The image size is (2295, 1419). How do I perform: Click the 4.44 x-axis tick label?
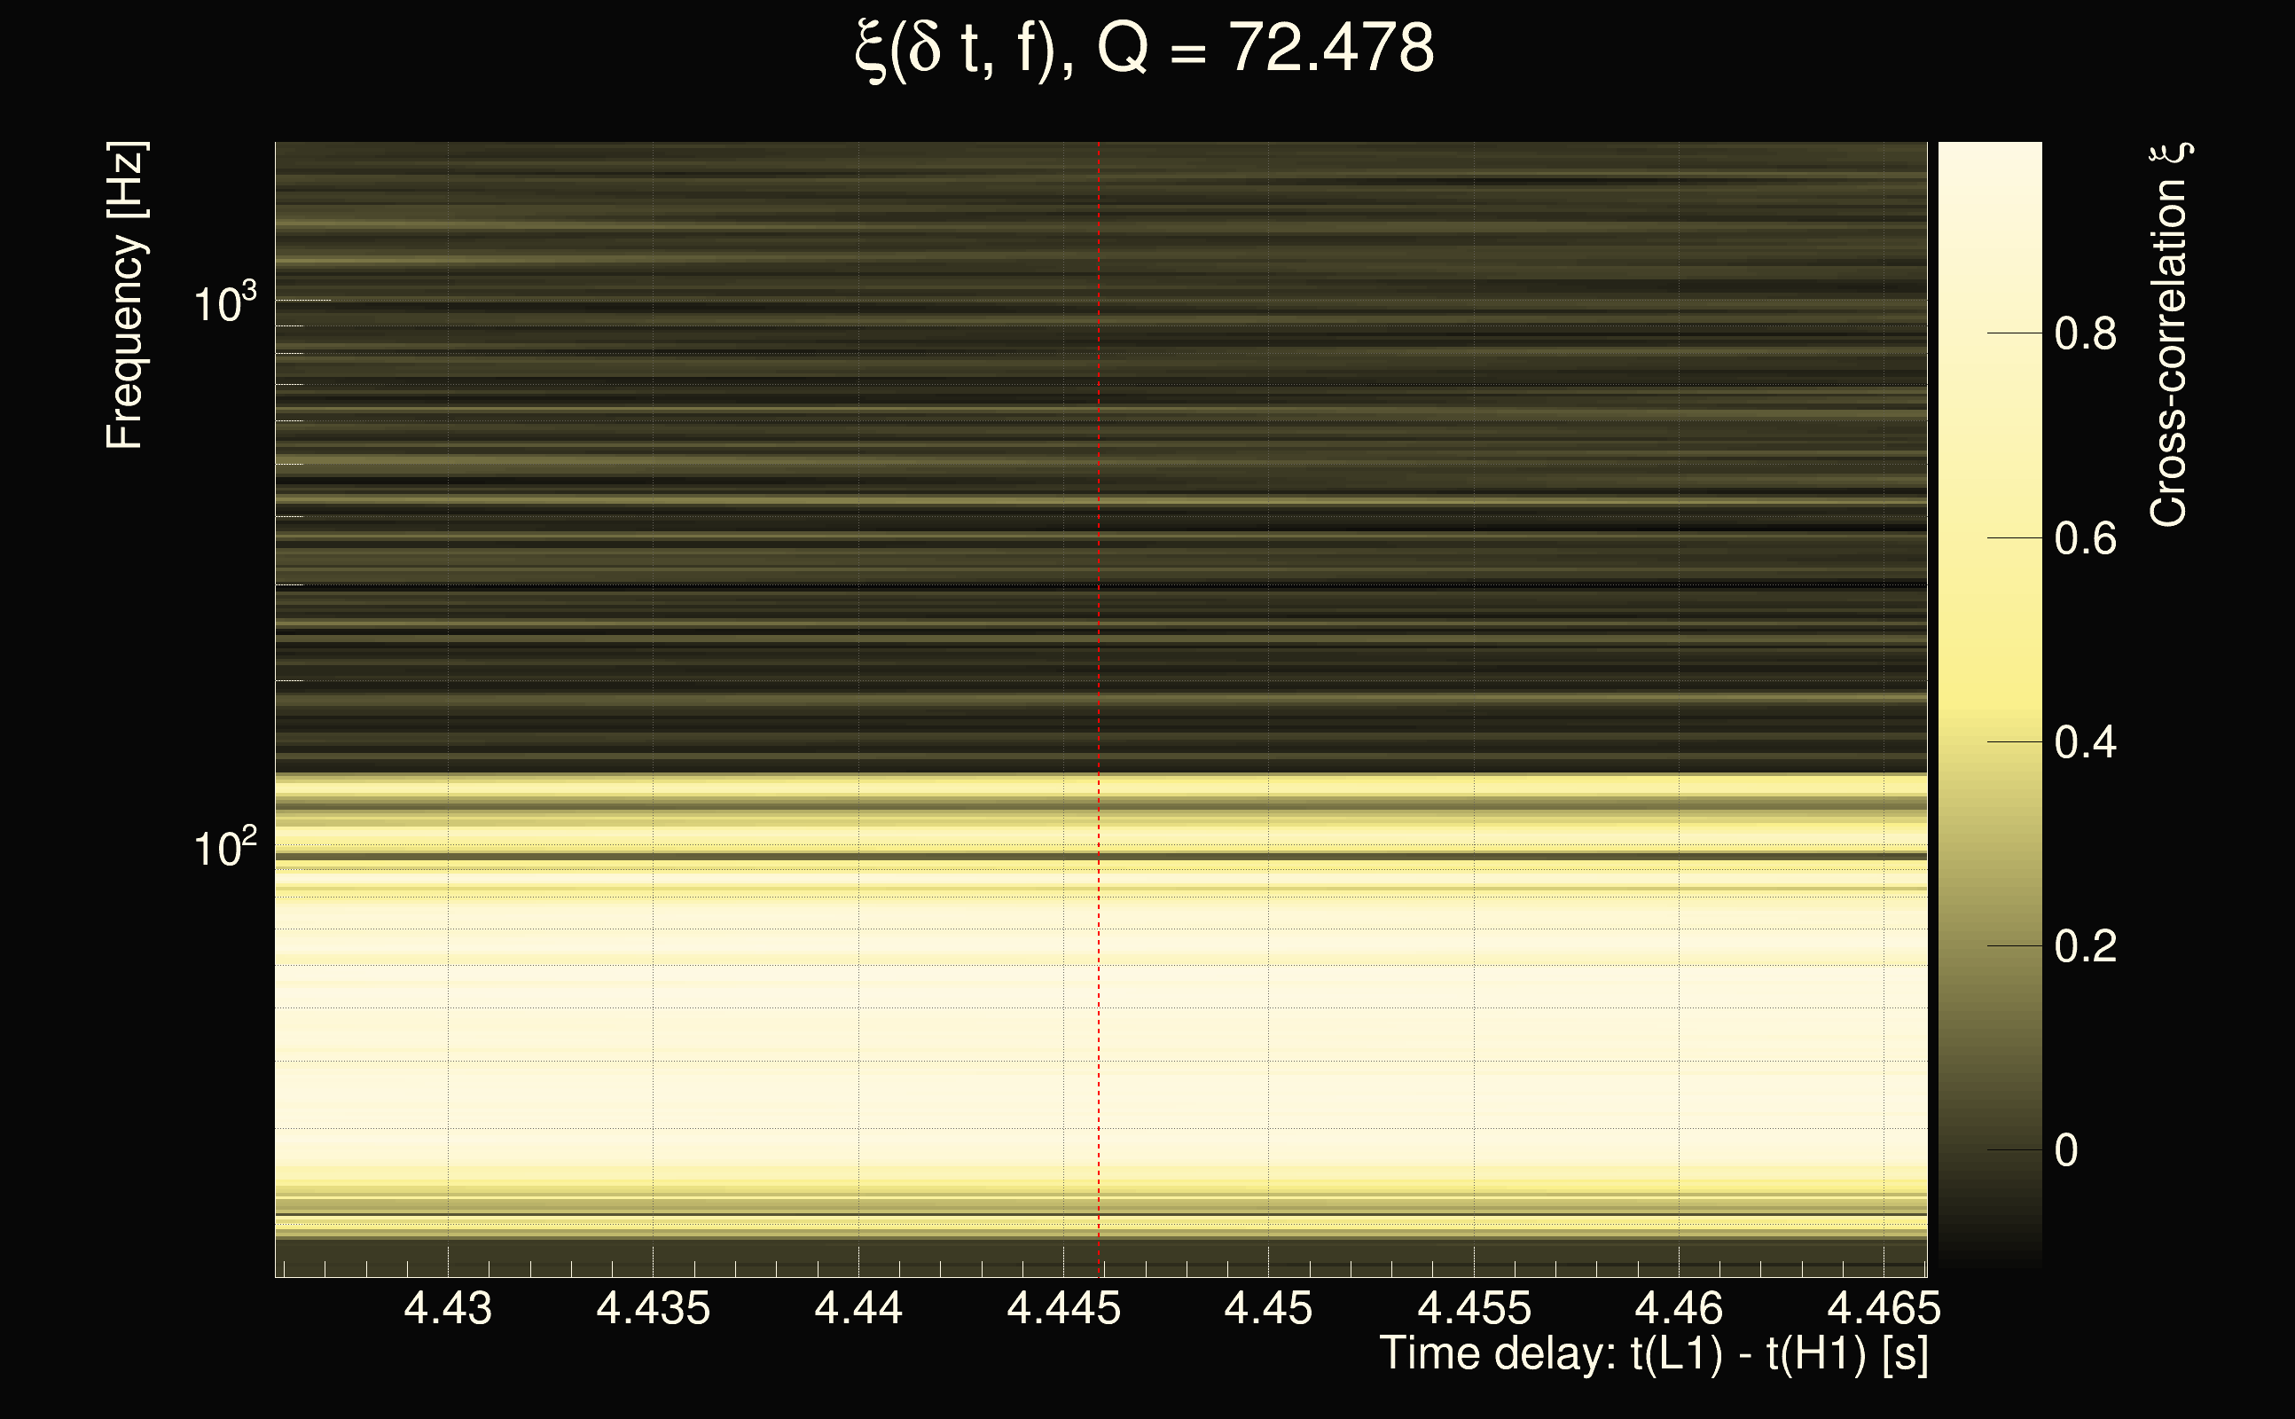tap(858, 1308)
